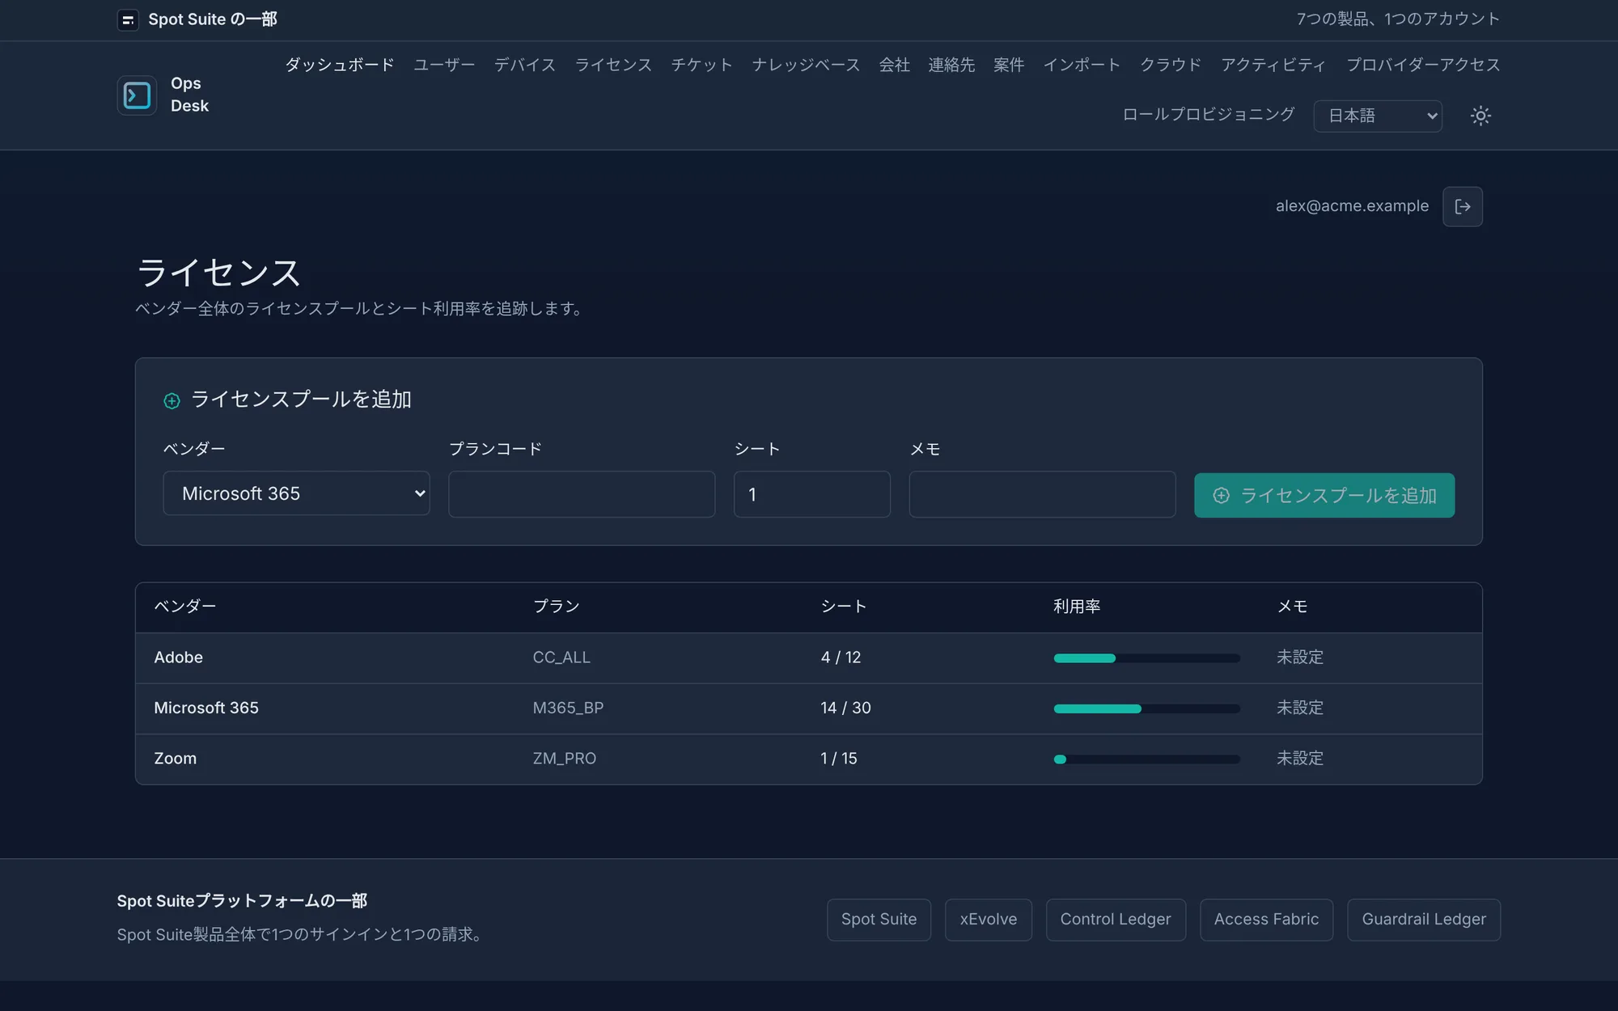
Task: Click the ベンダー table column header
Action: pos(185,607)
